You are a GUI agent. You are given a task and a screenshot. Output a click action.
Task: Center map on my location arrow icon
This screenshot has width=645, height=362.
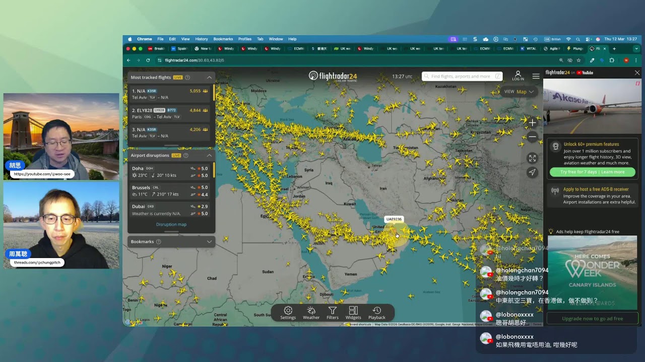point(532,172)
